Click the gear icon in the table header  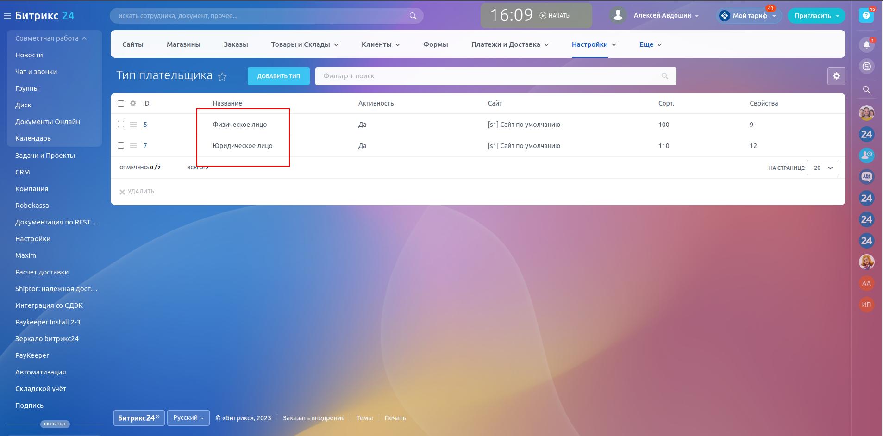click(133, 103)
